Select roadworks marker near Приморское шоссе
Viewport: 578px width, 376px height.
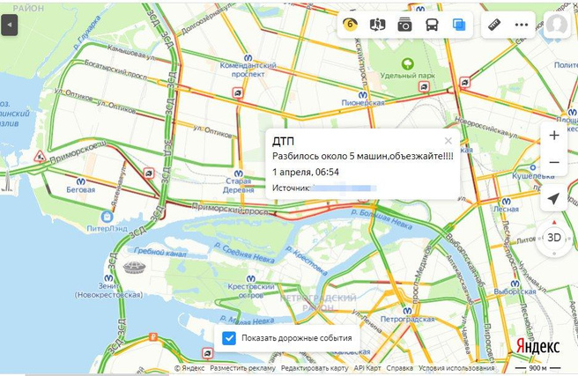point(40,157)
